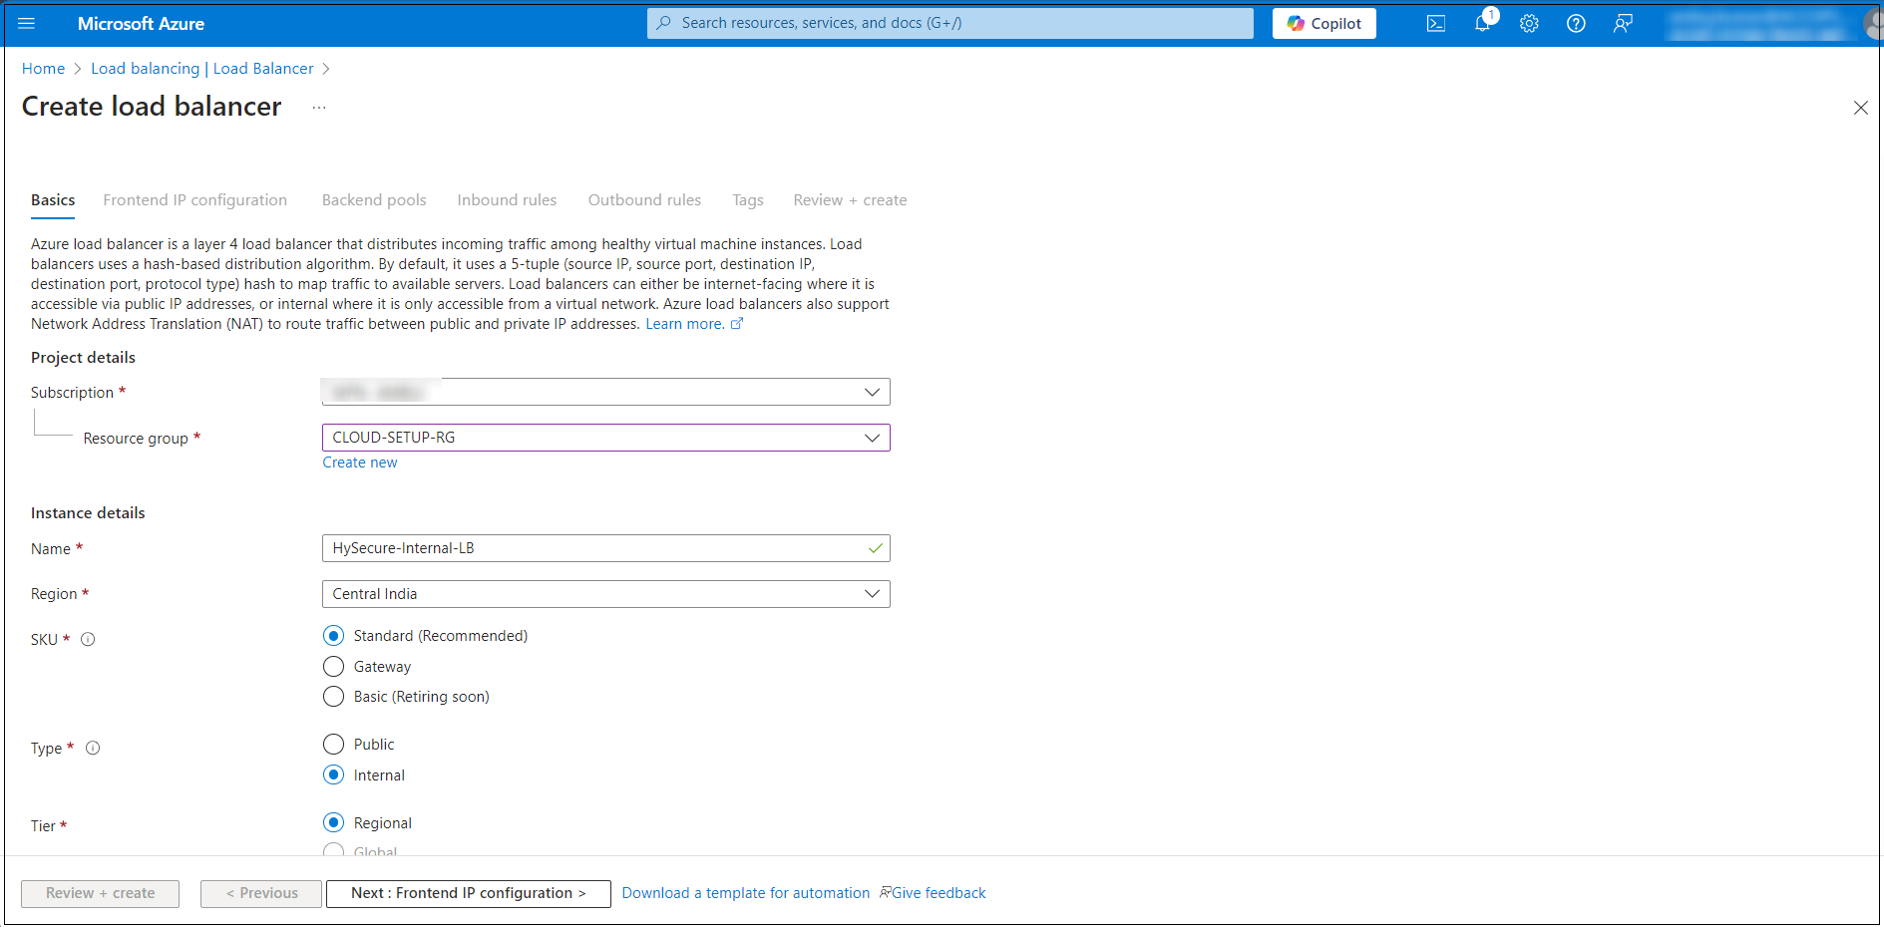Select the Public type radio button
The image size is (1884, 927).
[x=334, y=745]
